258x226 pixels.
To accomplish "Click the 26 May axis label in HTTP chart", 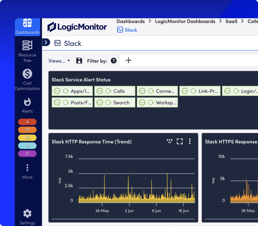I will click(102, 211).
